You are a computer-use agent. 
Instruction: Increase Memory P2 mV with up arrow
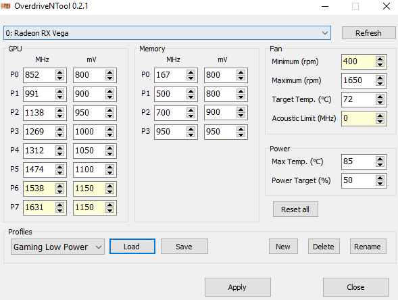(241, 110)
